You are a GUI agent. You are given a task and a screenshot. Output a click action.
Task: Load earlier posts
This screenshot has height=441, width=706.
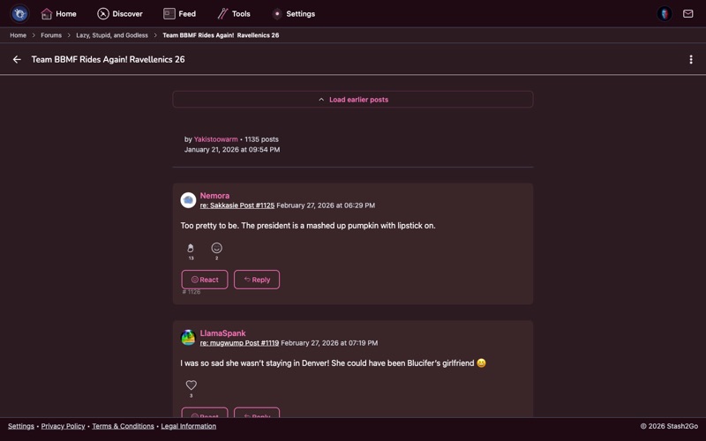click(353, 100)
